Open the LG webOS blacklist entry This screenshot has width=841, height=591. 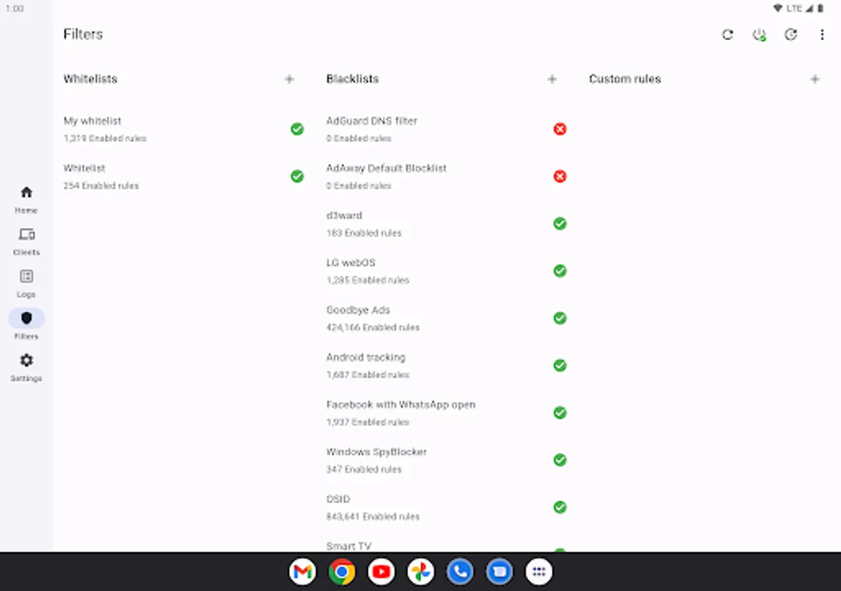447,271
